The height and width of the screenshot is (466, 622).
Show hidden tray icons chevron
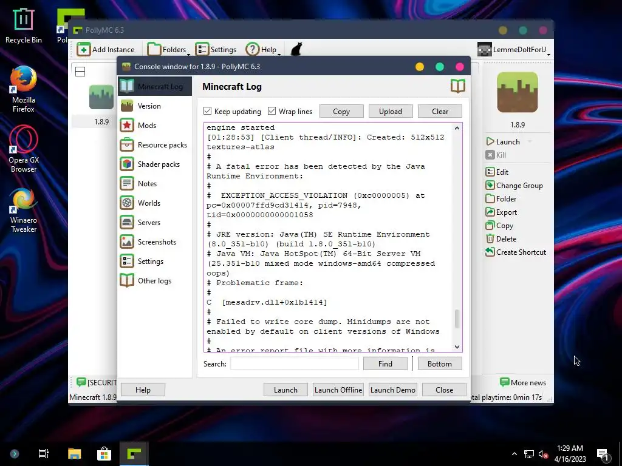[514, 454]
